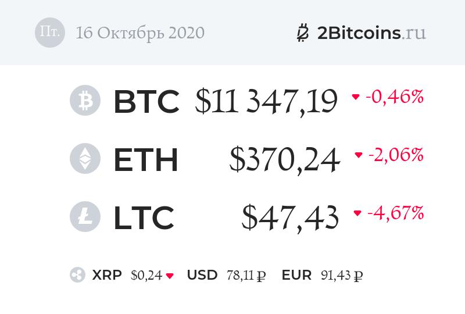Viewport: 465px width, 314px height.
Task: Click the Bitcoin coin icon
Action: click(85, 101)
